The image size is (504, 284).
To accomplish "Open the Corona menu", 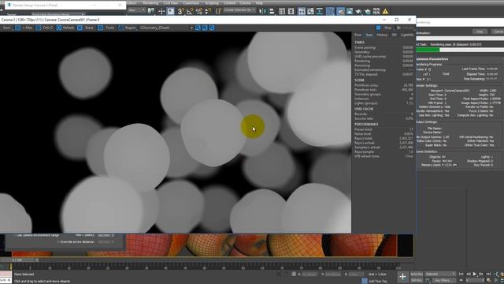I will tap(245, 3).
